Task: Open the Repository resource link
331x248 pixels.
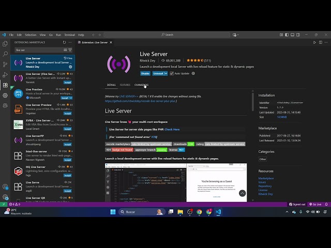Action: [265, 186]
